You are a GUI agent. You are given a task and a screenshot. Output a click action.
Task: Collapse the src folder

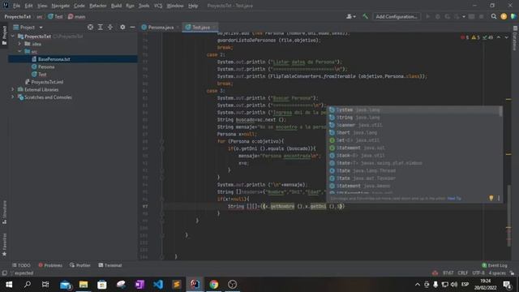[19, 51]
